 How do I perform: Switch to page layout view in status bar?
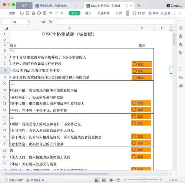(104, 180)
